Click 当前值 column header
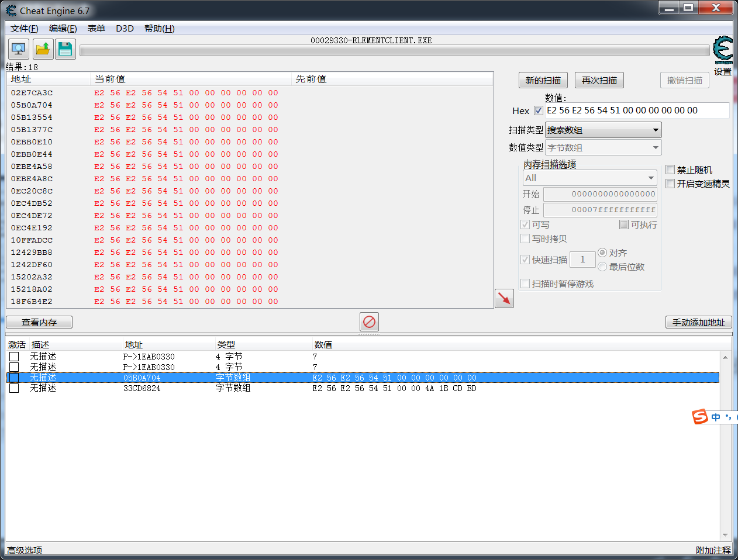This screenshot has width=738, height=560. click(191, 79)
